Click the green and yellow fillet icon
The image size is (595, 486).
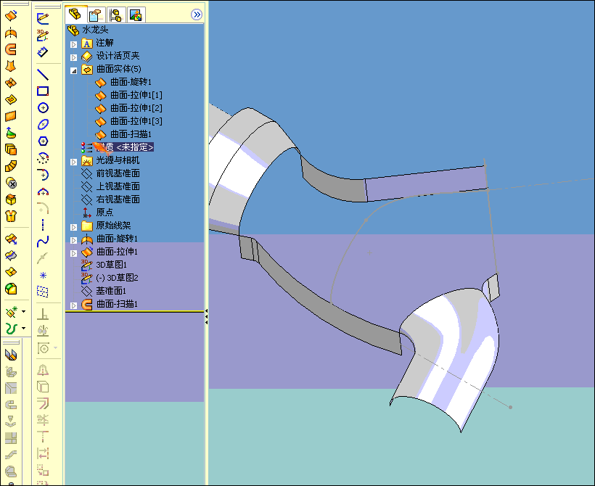pyautogui.click(x=11, y=289)
